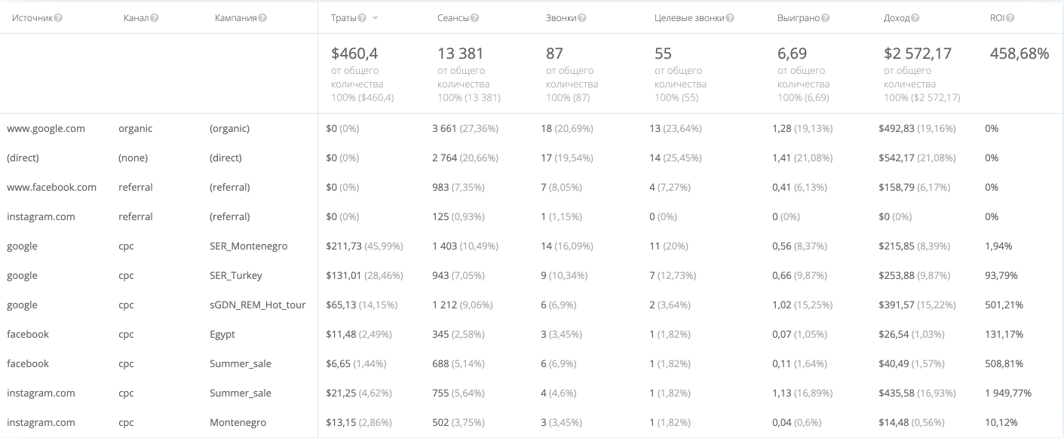Show help for Сеансы column

tap(474, 18)
